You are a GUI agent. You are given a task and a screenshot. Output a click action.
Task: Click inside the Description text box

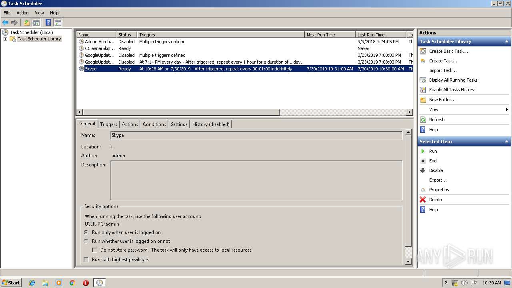click(256, 180)
